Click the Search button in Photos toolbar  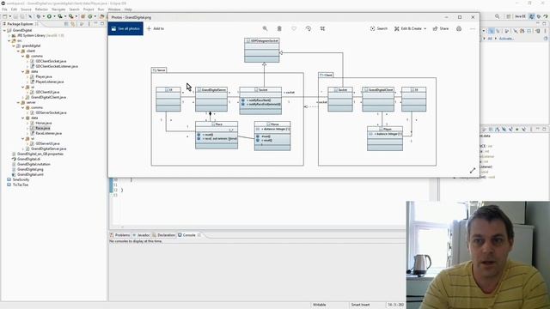coord(379,28)
